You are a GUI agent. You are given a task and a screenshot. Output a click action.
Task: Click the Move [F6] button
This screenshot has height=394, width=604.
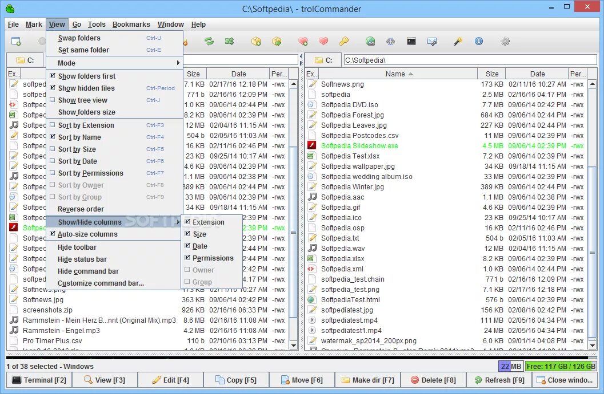[x=302, y=380]
